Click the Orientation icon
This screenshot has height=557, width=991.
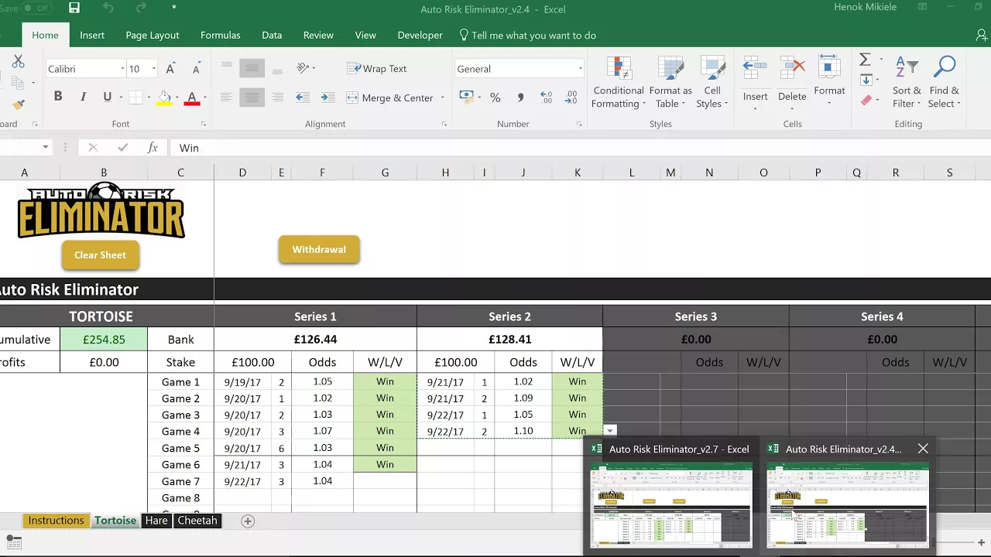coord(303,68)
